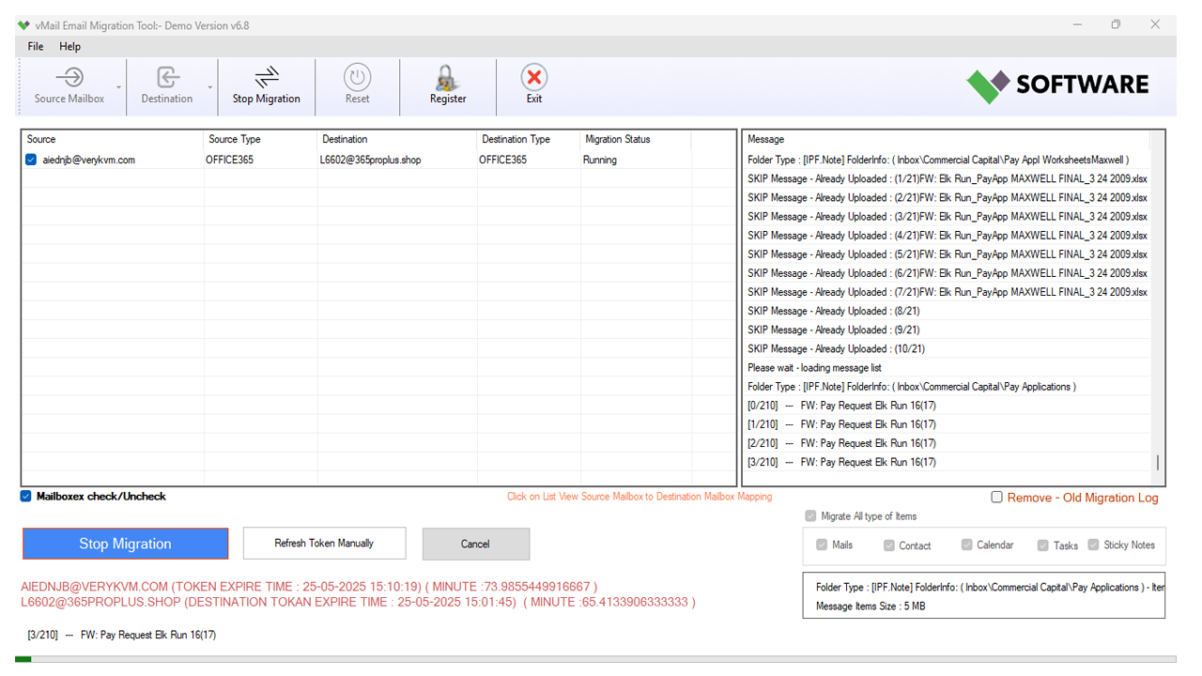The image size is (1202, 676).
Task: Click the message log vertical scrollbar thumb
Action: click(x=1157, y=463)
